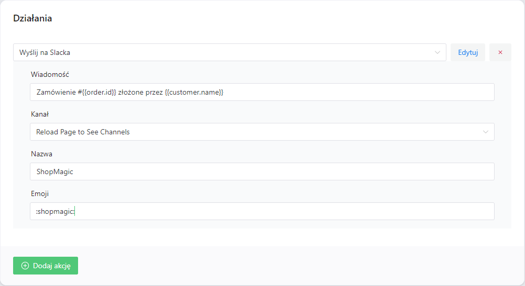The height and width of the screenshot is (286, 525).
Task: Click the Emoji field label
Action: [x=40, y=193]
